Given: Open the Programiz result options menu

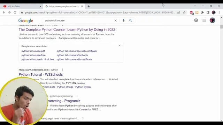Looking at the screenshot, I should (77, 96).
